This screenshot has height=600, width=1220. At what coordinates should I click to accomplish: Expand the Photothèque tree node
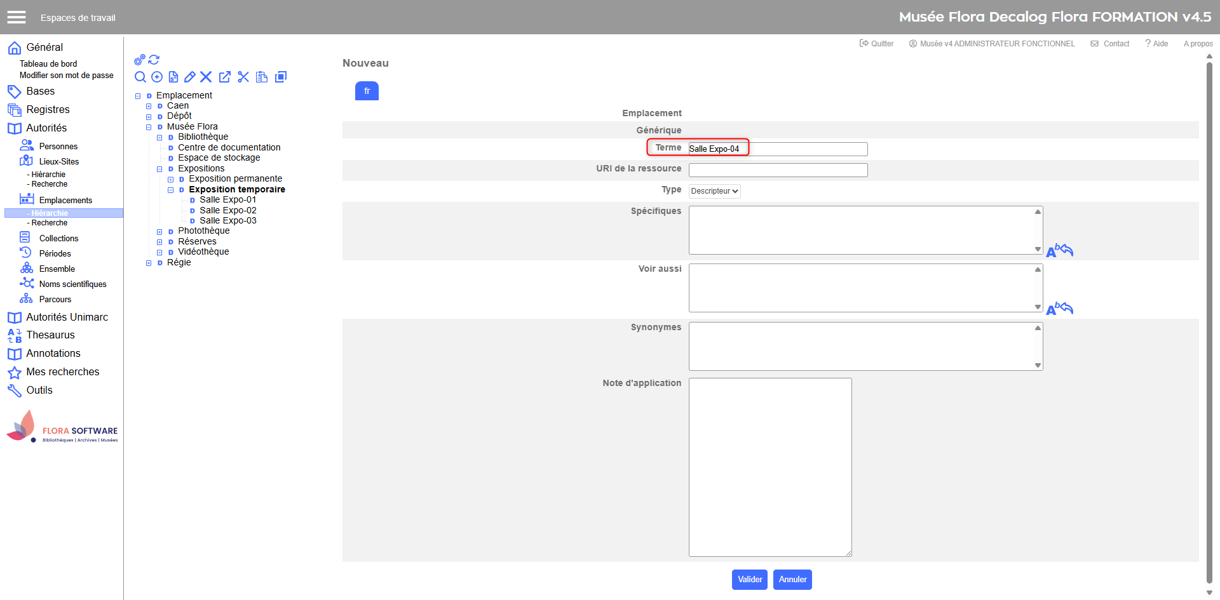160,232
